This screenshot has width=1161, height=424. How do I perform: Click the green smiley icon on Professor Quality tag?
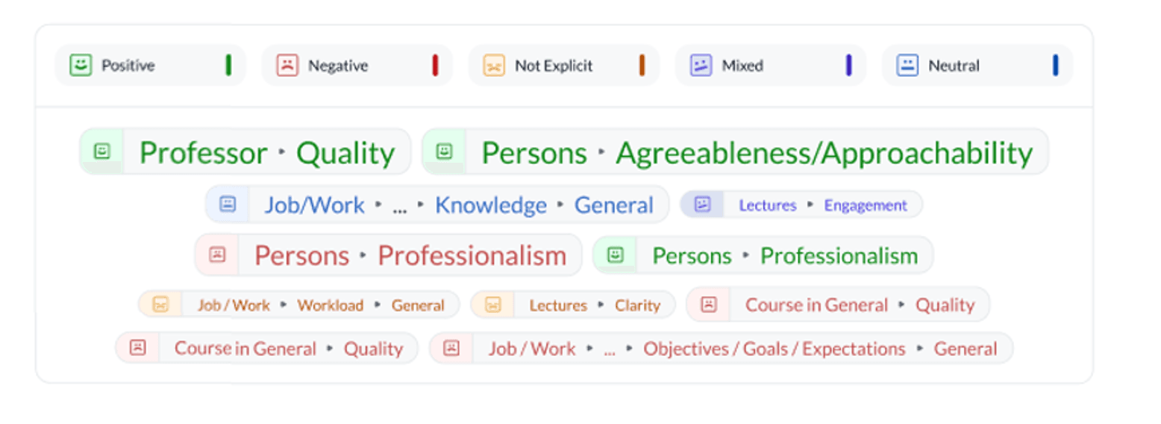102,152
